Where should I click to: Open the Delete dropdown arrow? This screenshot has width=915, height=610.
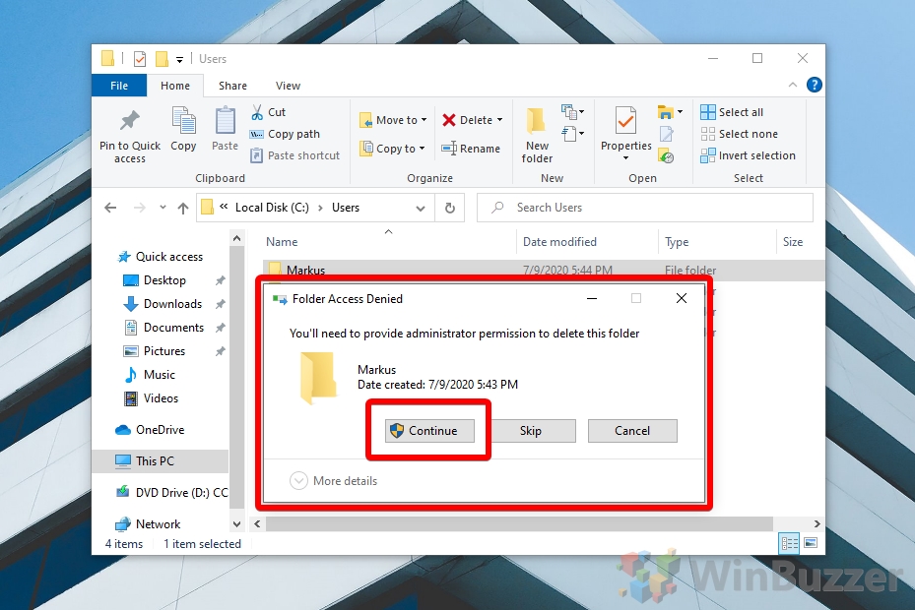(x=499, y=120)
